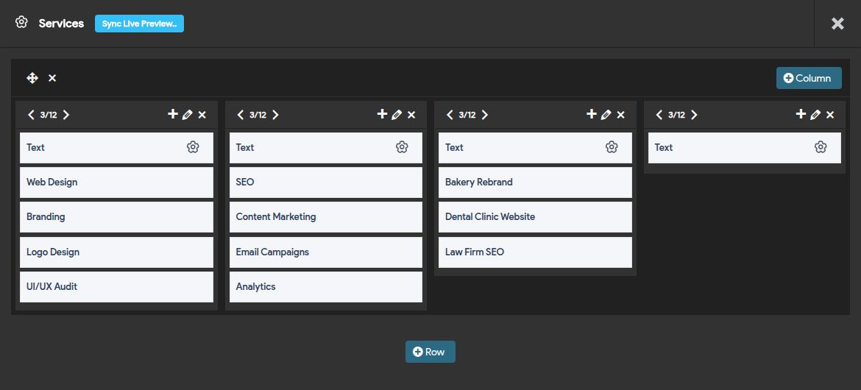Select the Content Marketing module

325,217
